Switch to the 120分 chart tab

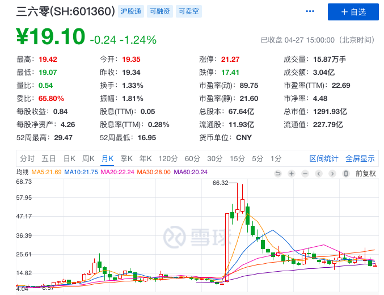[168, 158]
